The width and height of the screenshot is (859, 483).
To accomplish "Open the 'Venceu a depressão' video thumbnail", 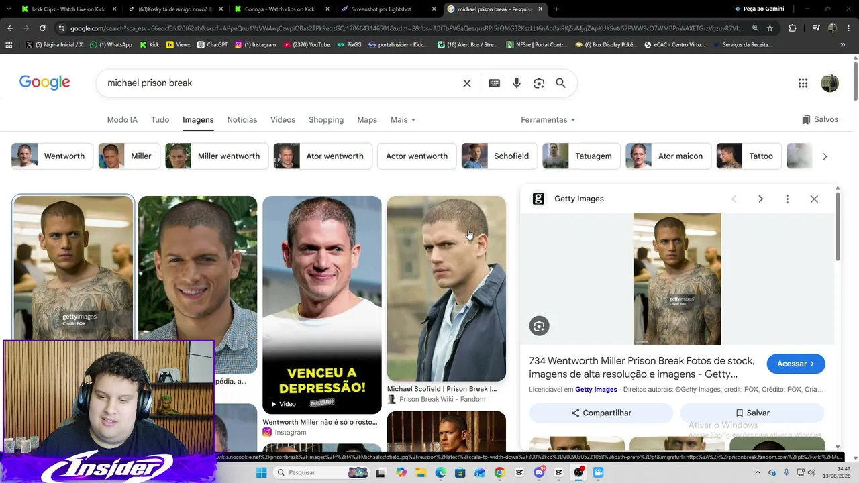I will point(322,305).
